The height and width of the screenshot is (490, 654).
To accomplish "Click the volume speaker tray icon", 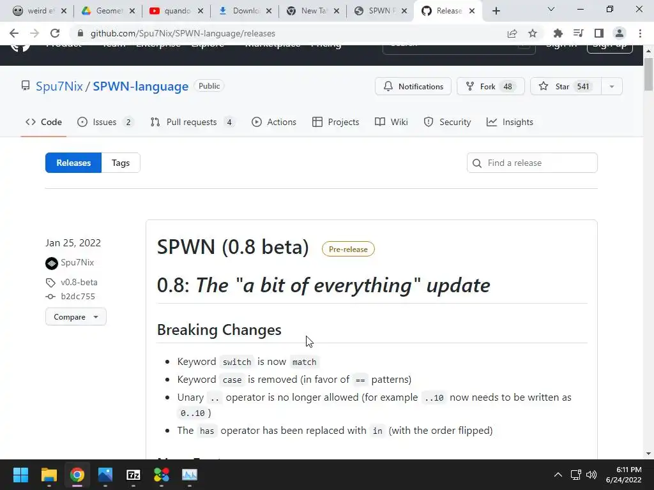I will coord(591,475).
